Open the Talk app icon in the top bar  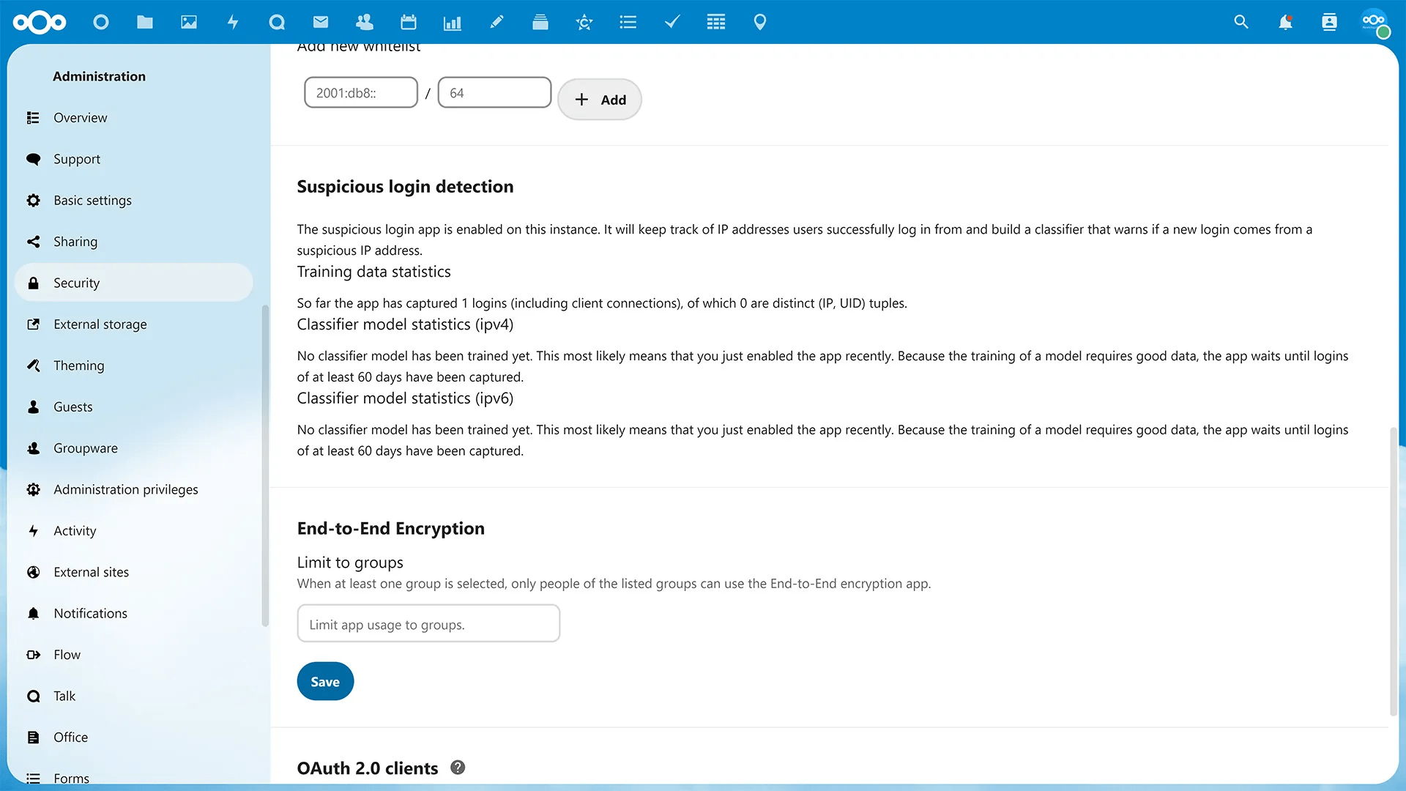[x=277, y=22]
